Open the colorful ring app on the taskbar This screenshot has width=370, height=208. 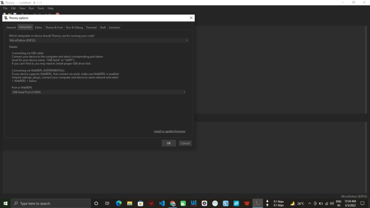(204, 203)
